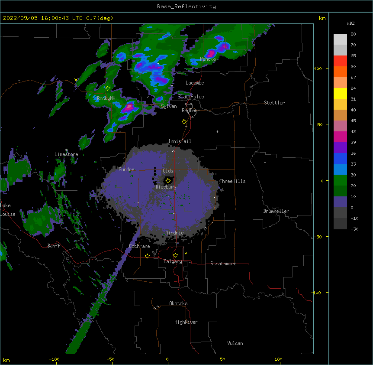Click the Strathmore city label
Screen dimensions: 373x365
pos(223,264)
